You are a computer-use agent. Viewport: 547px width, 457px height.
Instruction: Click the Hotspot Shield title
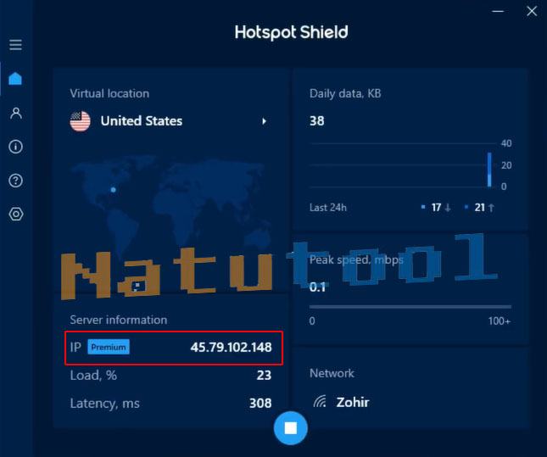291,32
